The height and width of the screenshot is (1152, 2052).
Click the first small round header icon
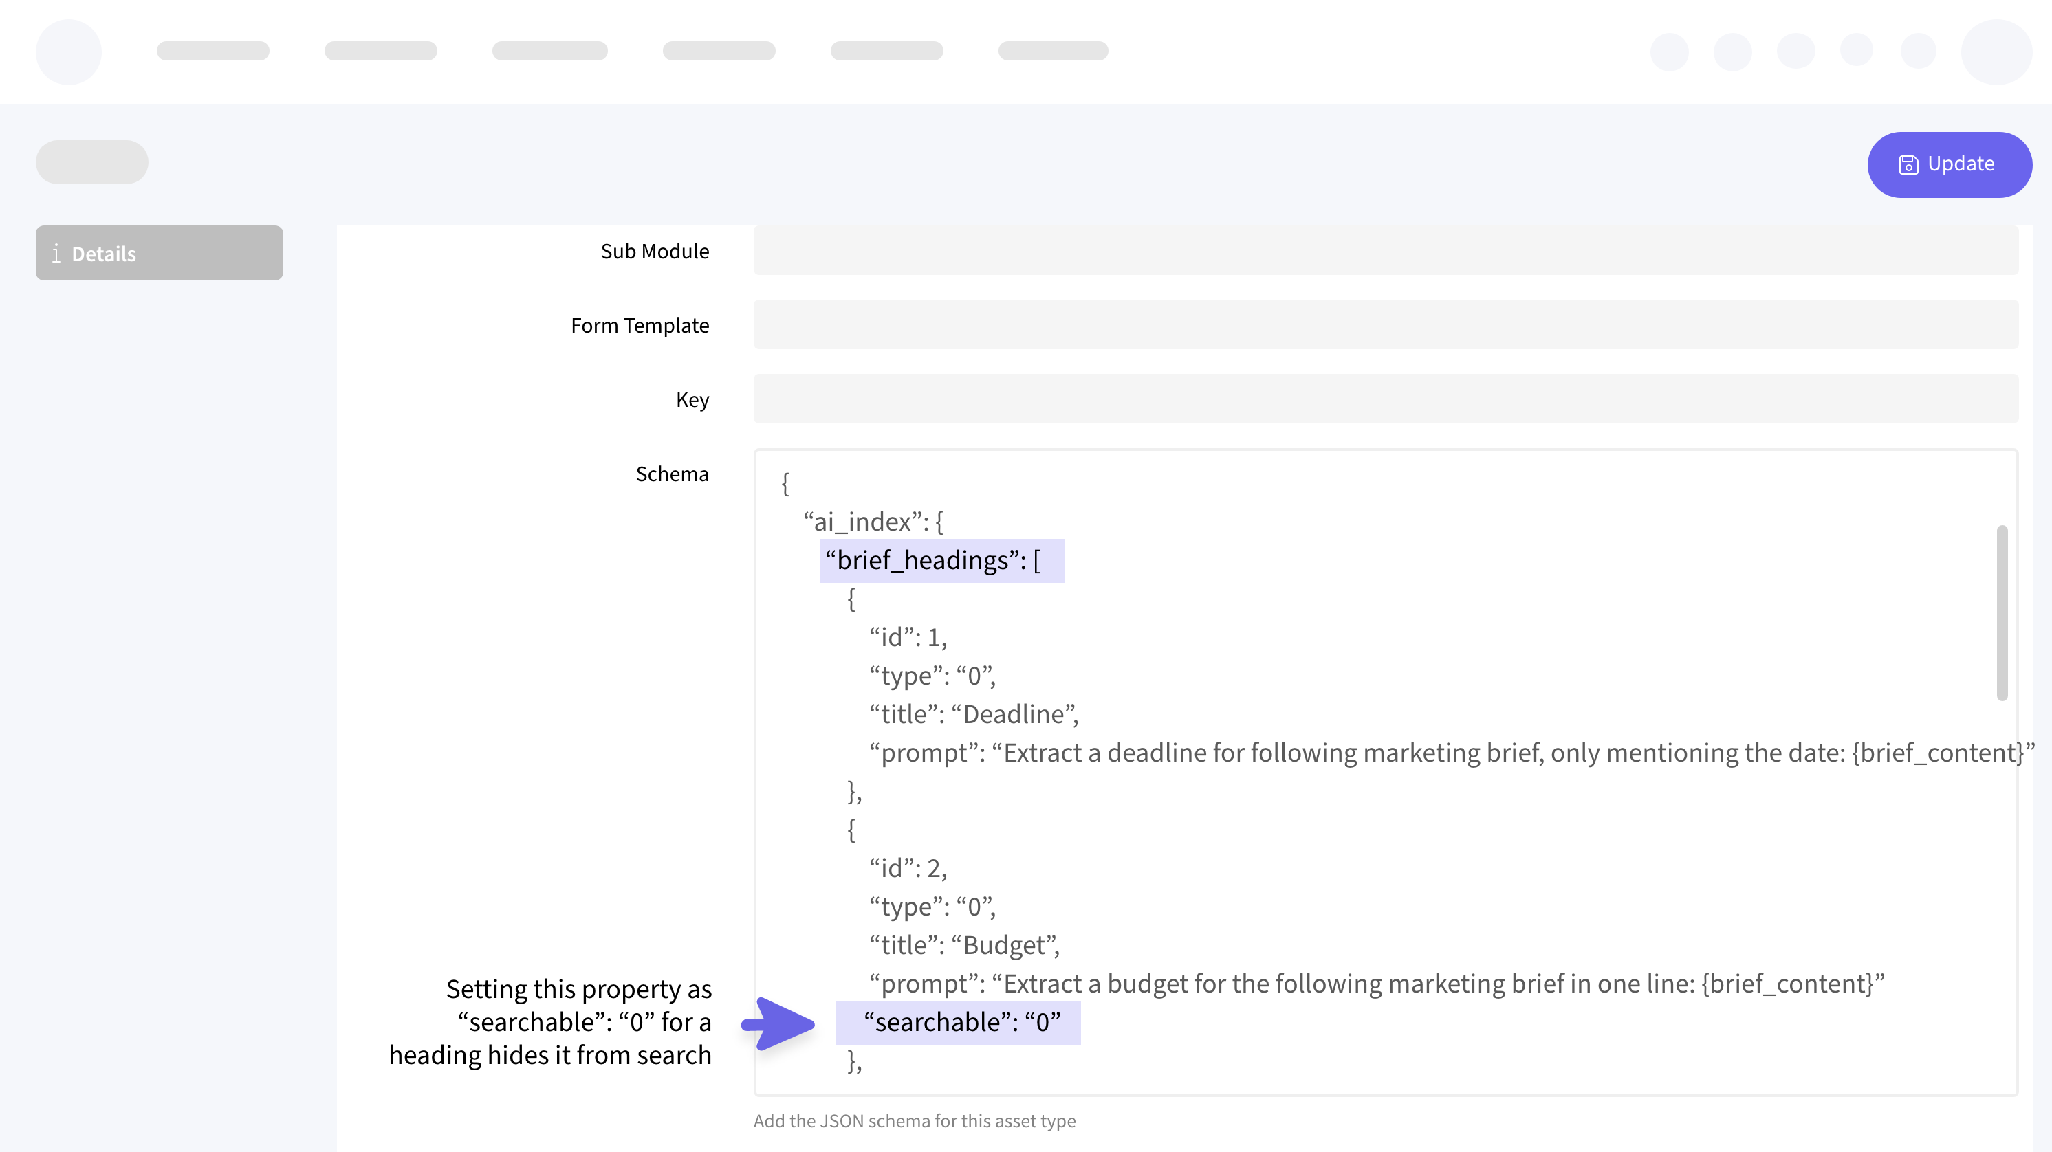click(1669, 52)
